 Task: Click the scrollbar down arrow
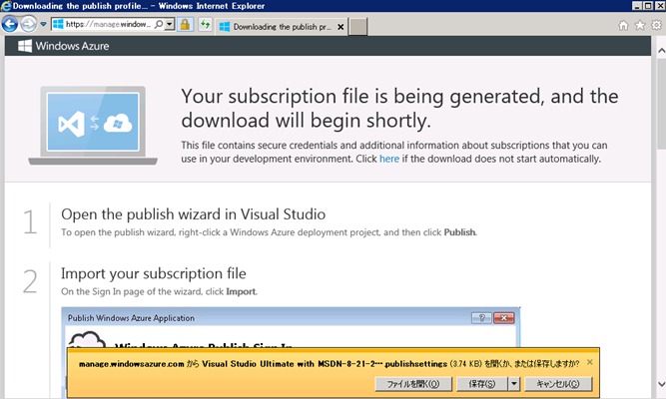661,384
